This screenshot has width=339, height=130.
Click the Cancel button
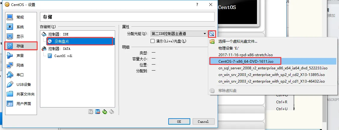coord(203,122)
